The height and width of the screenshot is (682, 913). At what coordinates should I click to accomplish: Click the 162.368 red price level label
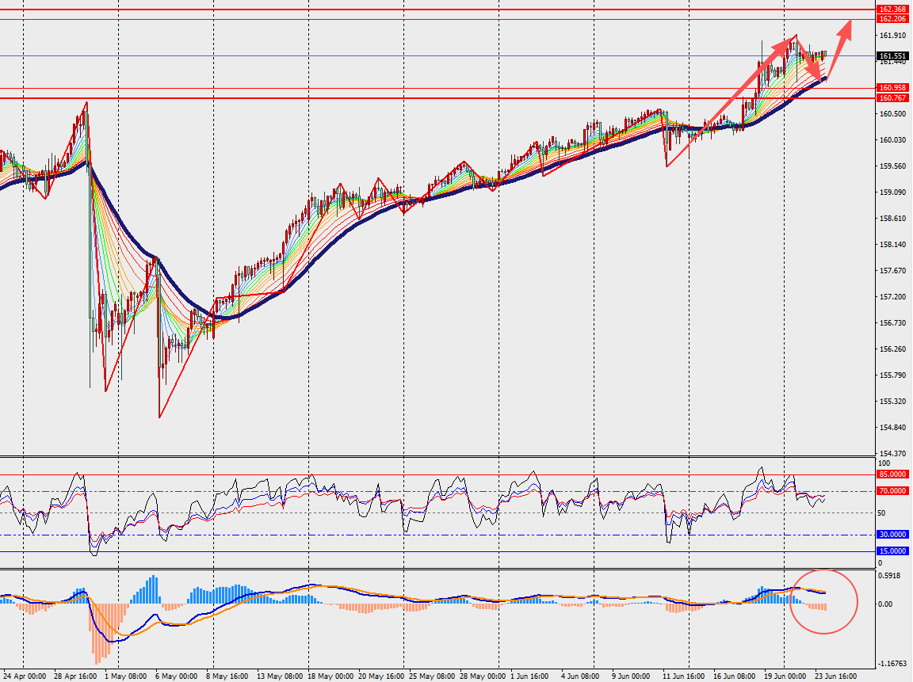(x=892, y=10)
